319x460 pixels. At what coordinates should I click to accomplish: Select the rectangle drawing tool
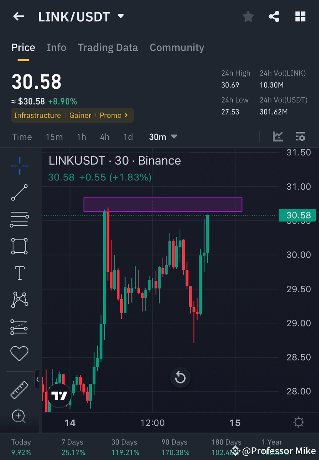[x=19, y=246]
